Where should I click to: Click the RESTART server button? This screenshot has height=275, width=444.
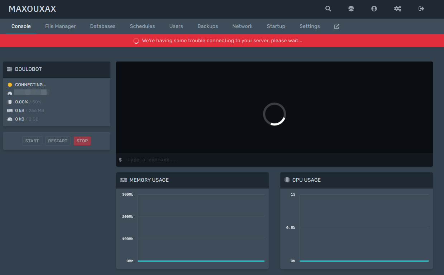[x=58, y=141]
